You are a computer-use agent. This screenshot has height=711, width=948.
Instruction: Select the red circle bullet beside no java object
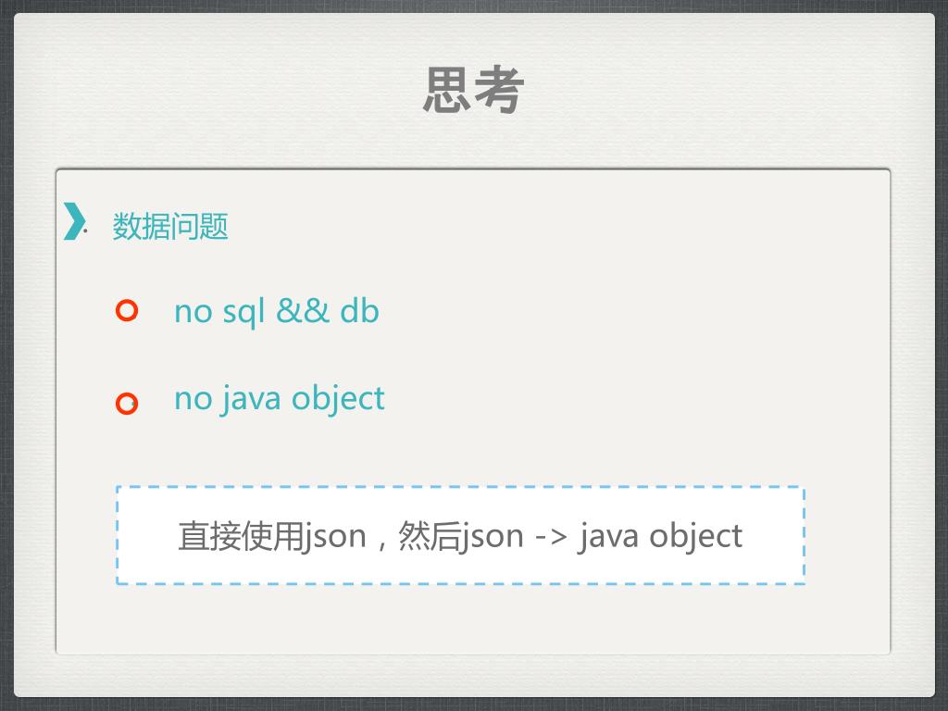127,404
